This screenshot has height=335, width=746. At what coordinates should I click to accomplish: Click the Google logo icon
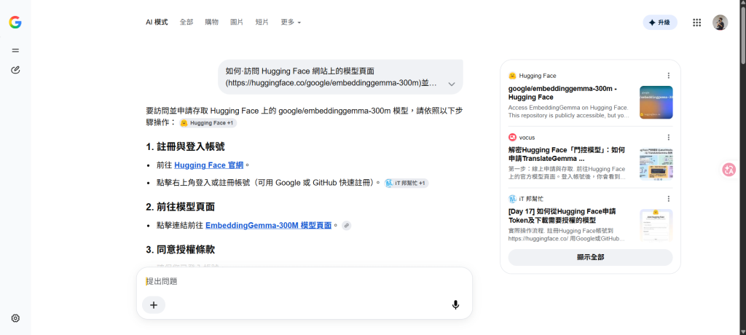(15, 23)
